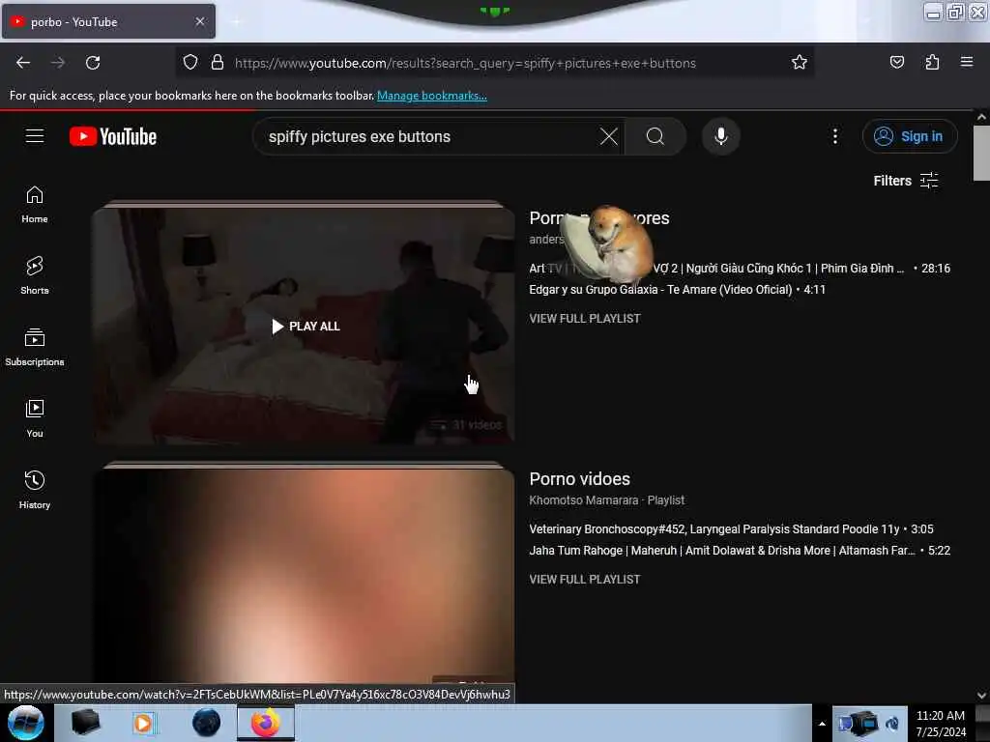Start voice search with microphone
This screenshot has height=742, width=990.
click(x=720, y=136)
